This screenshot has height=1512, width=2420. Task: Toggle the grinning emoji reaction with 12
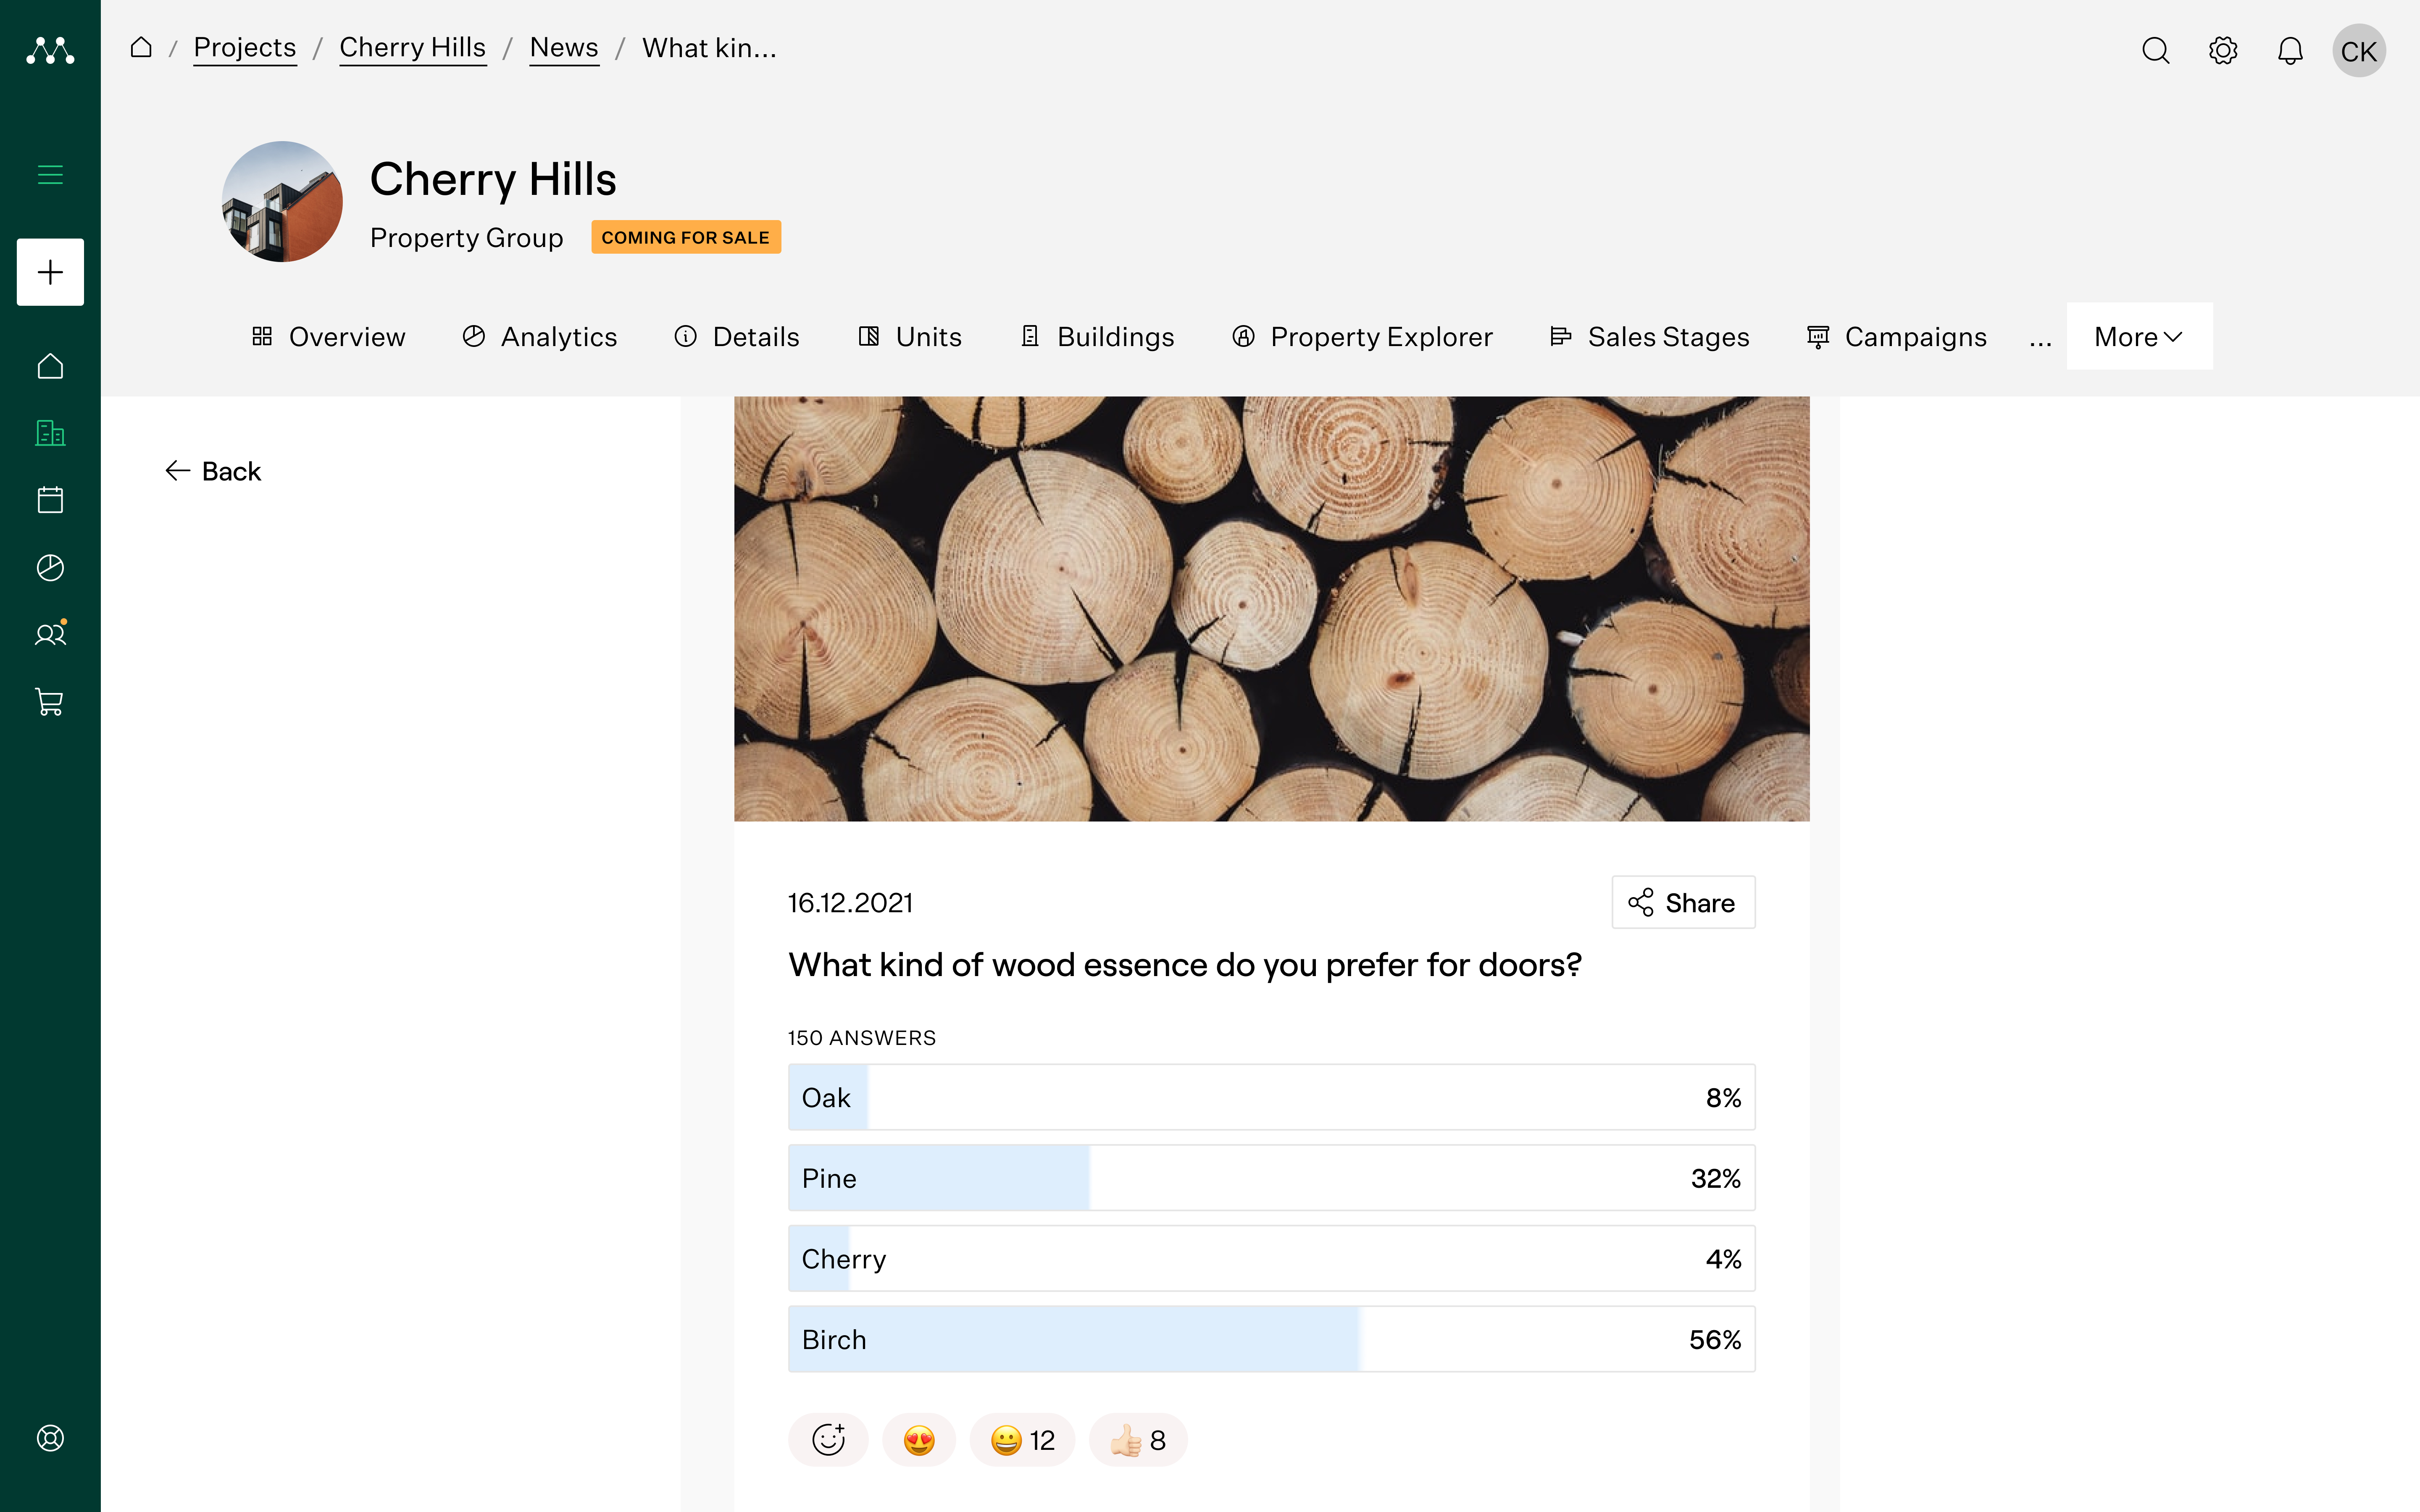[x=1022, y=1440]
